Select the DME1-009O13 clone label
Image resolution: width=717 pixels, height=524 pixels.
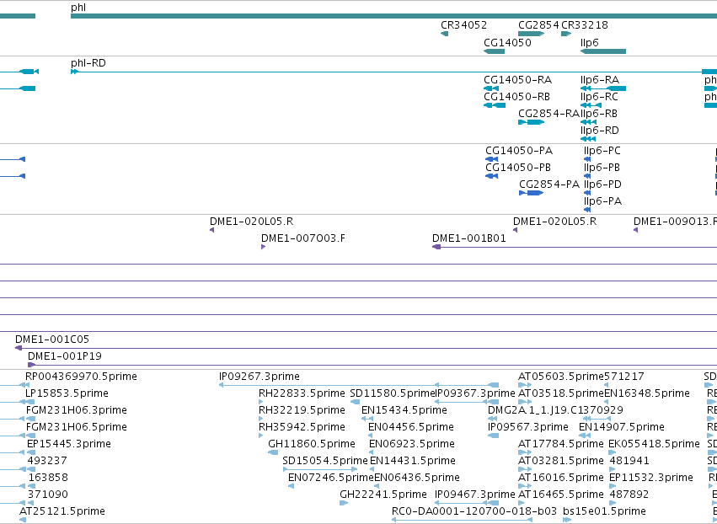[x=675, y=222]
